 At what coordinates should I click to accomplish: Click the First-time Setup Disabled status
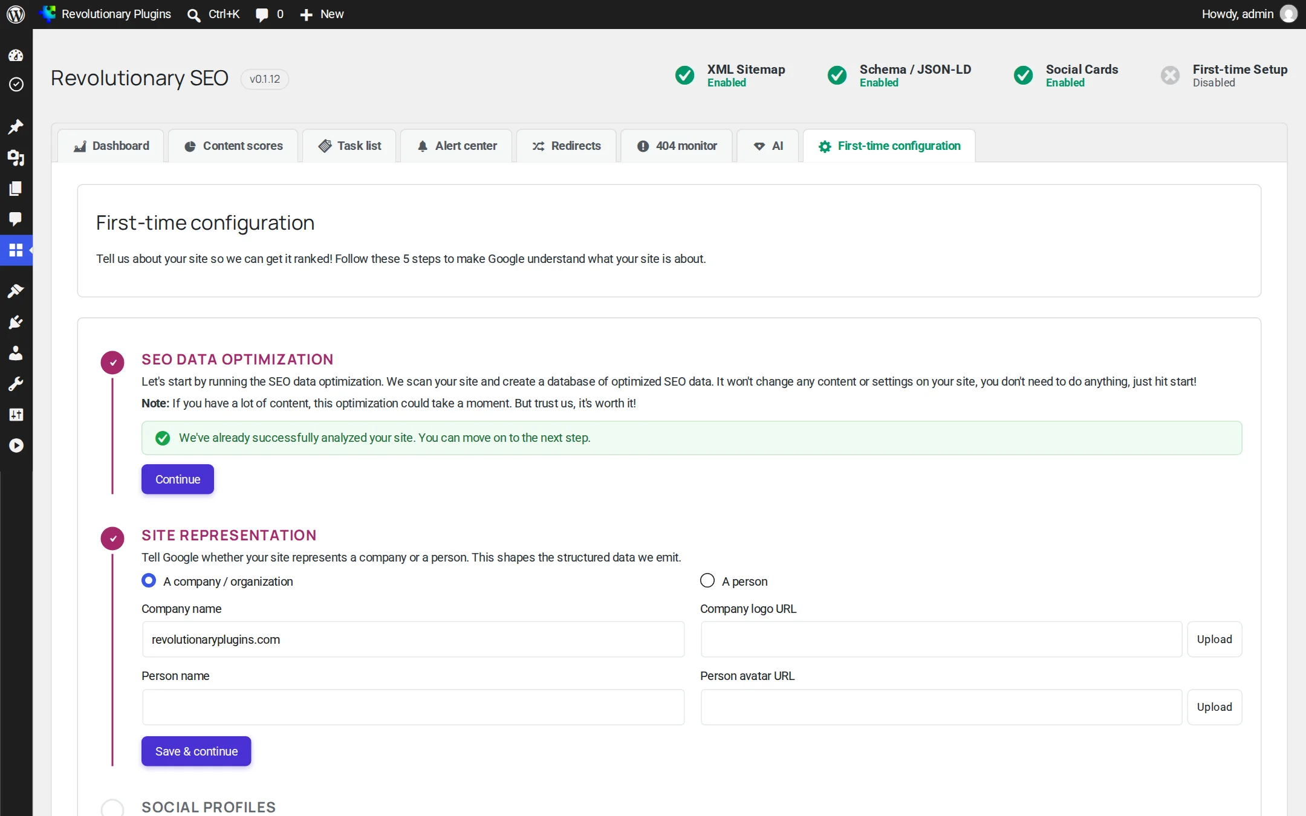(1224, 76)
